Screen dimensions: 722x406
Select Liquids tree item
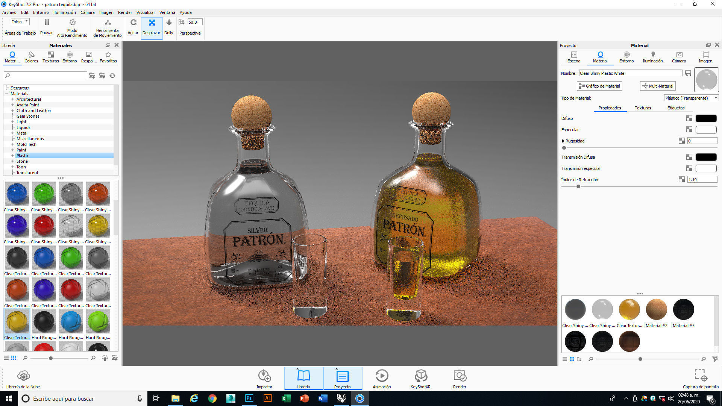(x=23, y=127)
